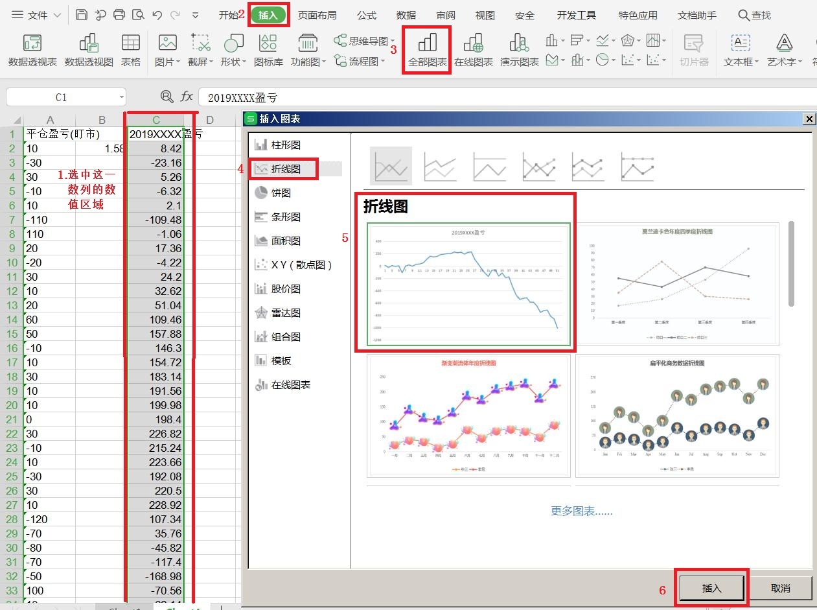Click the small radar chart icon in ribbon

pos(627,41)
